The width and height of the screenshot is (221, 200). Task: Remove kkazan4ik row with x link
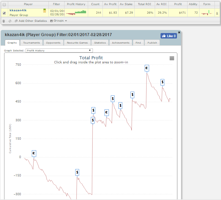[x=217, y=13]
